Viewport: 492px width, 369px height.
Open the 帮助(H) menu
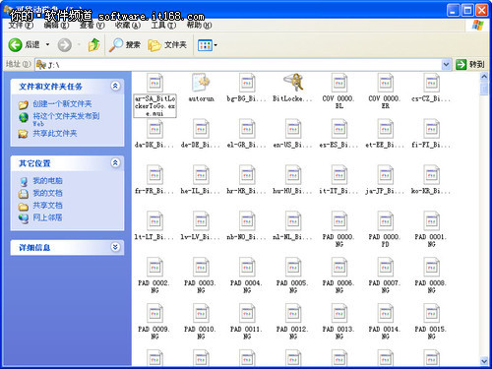pos(199,26)
